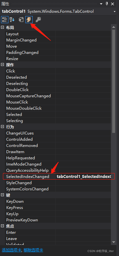Viewport: 119px width, 256px height.
Task: Collapse the 布局 category
Action: [x=3, y=27]
